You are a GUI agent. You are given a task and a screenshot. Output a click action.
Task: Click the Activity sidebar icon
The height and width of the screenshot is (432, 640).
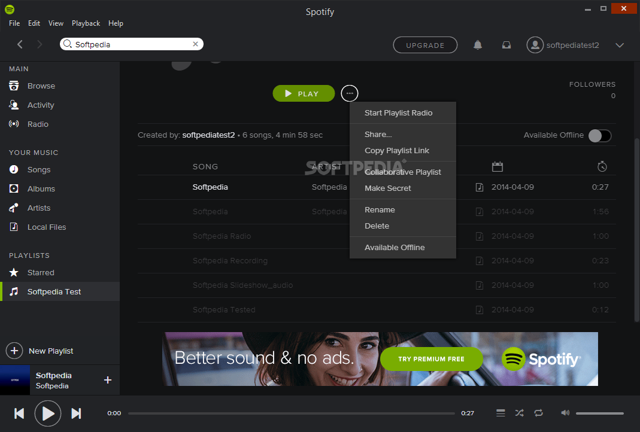tap(14, 105)
